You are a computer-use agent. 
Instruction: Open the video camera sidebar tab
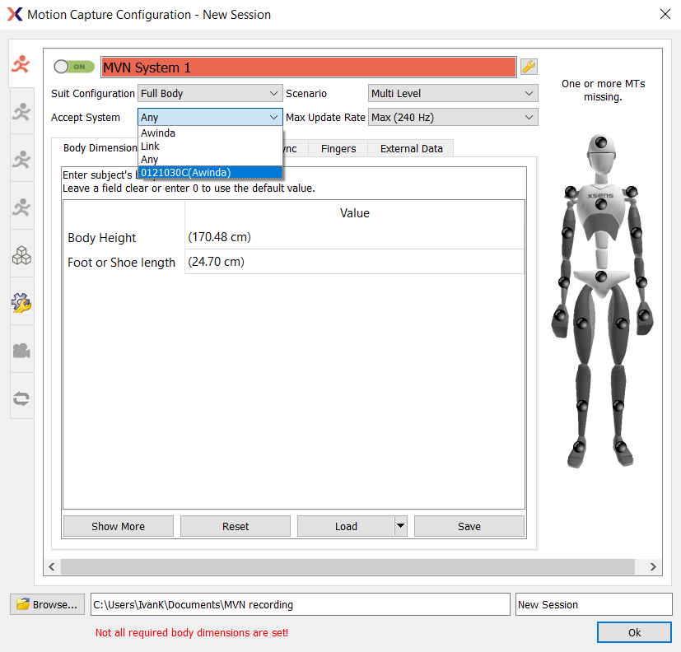click(21, 351)
